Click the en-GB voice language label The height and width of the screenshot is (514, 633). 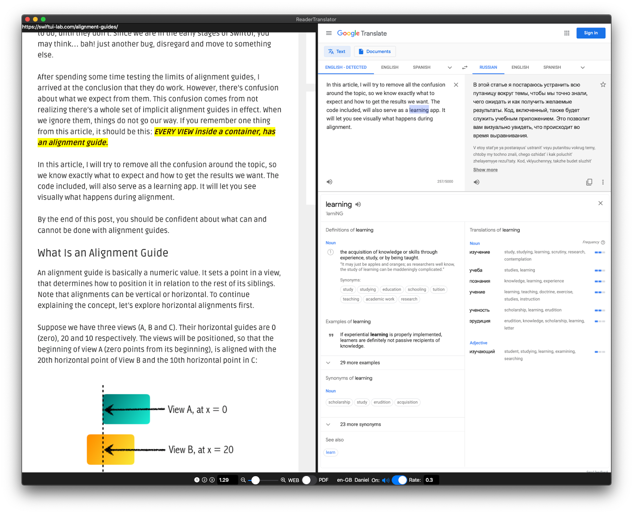344,480
